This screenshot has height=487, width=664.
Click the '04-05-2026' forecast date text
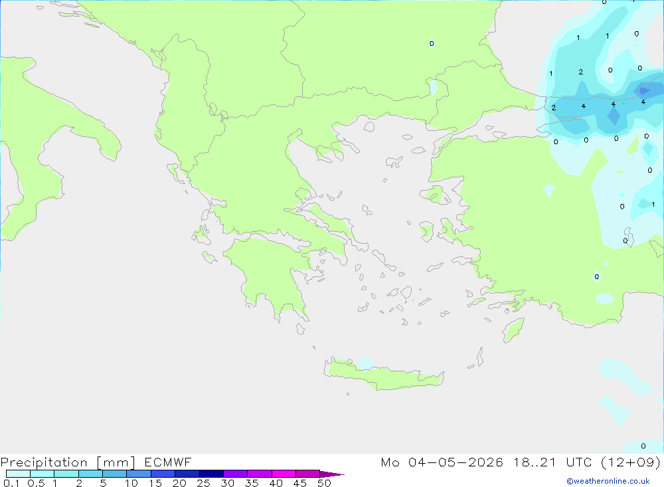pyautogui.click(x=456, y=462)
